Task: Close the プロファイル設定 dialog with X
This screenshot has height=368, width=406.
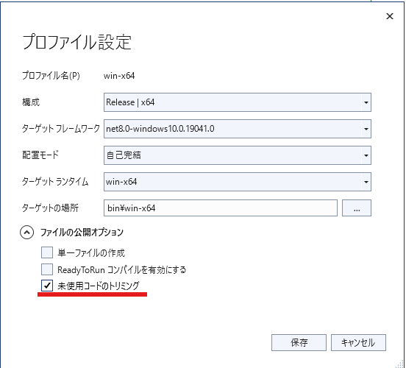Action: point(389,16)
